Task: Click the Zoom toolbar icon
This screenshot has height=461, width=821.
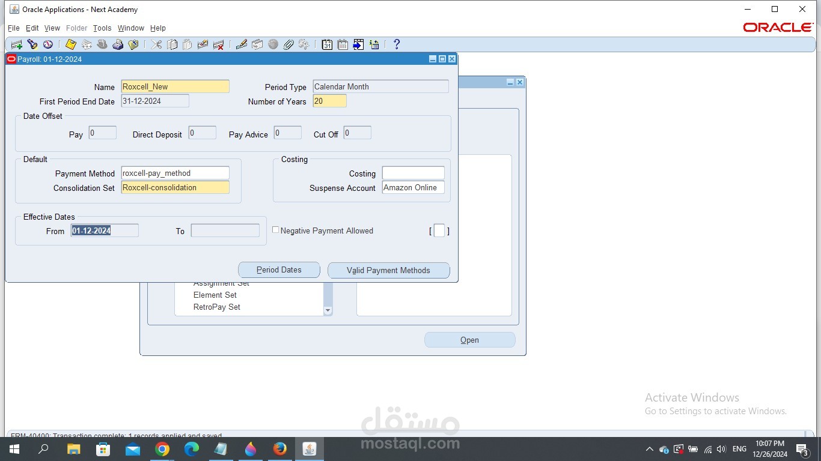Action: (x=257, y=44)
